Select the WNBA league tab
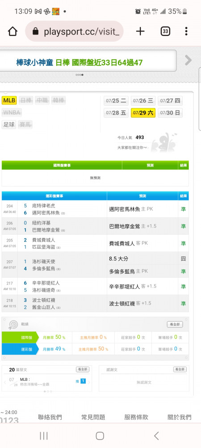This screenshot has width=201, height=448. pyautogui.click(x=12, y=112)
